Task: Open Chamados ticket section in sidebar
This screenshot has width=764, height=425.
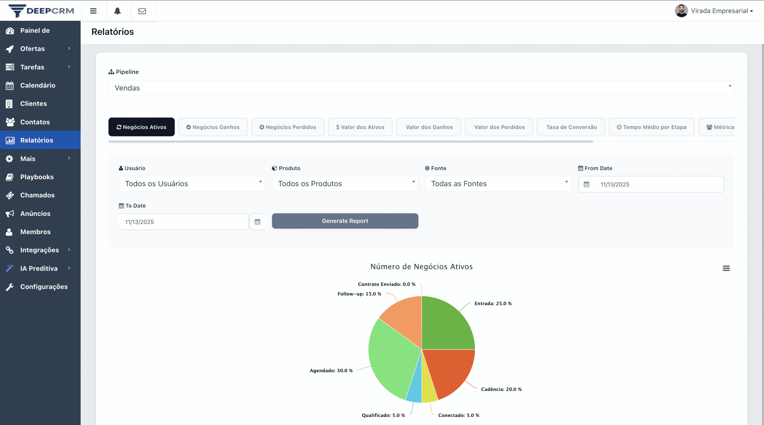Action: coord(37,195)
